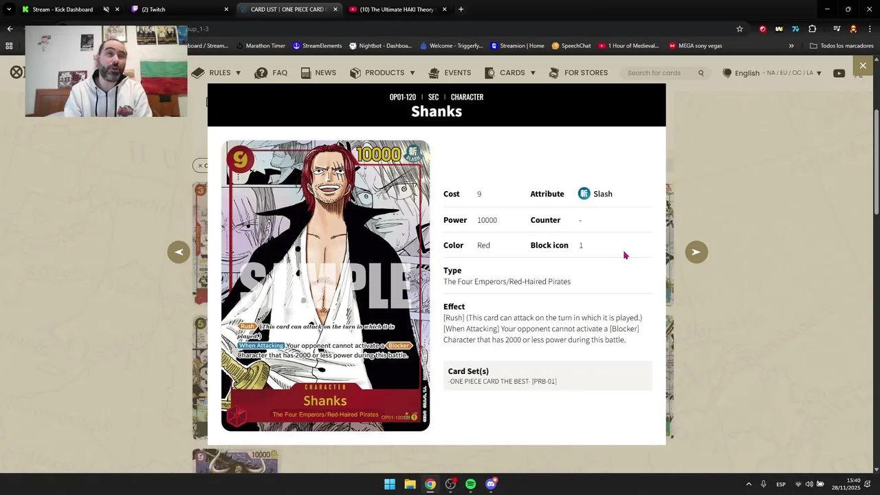Open the apps grid in bookmarks bar
Screen dimensions: 880x495
[9, 46]
